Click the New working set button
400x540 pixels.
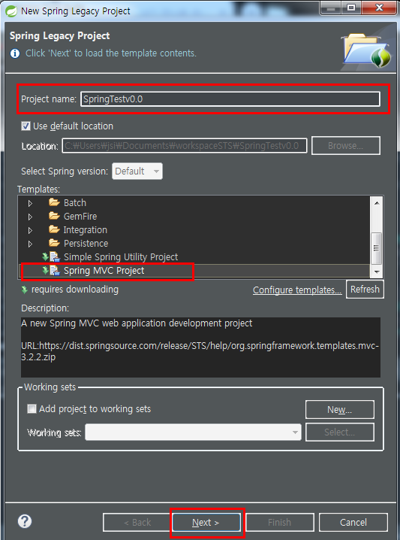pyautogui.click(x=339, y=409)
